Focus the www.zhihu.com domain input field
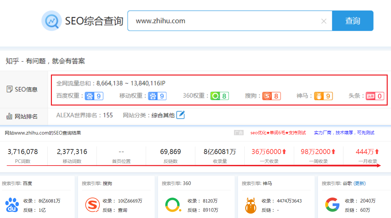The image size is (391, 218). [x=230, y=21]
